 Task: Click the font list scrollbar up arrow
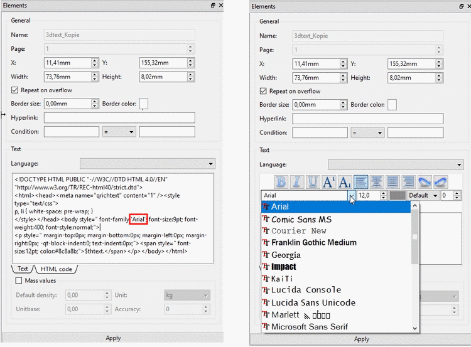(x=415, y=206)
